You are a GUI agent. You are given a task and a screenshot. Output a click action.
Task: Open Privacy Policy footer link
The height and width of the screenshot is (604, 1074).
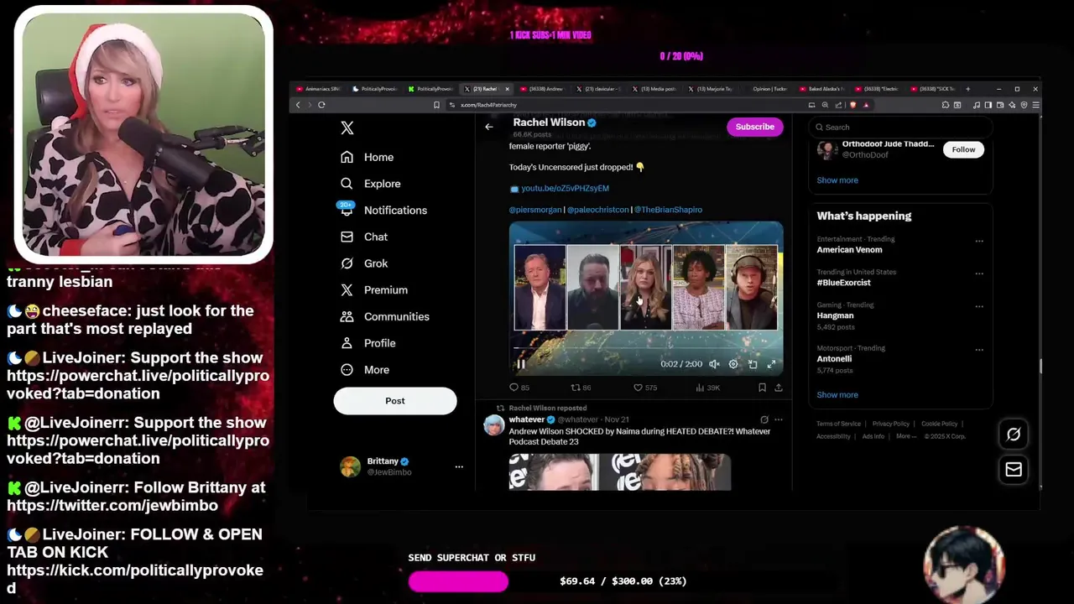(890, 424)
